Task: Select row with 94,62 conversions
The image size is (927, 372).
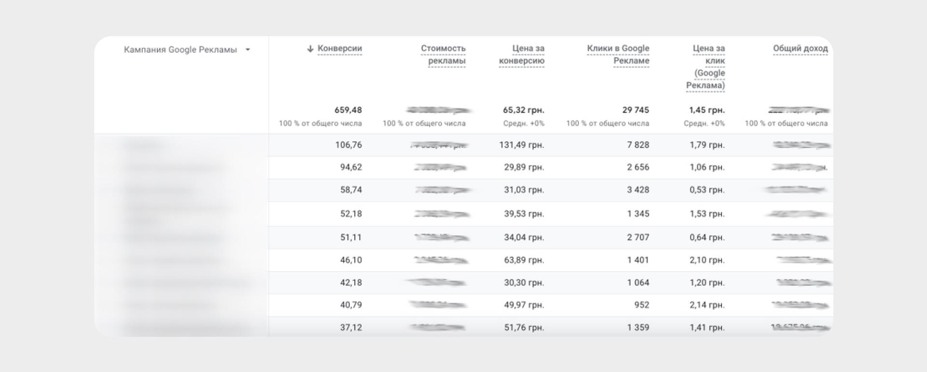Action: (x=463, y=167)
